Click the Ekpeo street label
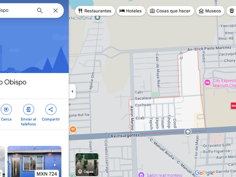The image size is (236, 177). tap(157, 123)
